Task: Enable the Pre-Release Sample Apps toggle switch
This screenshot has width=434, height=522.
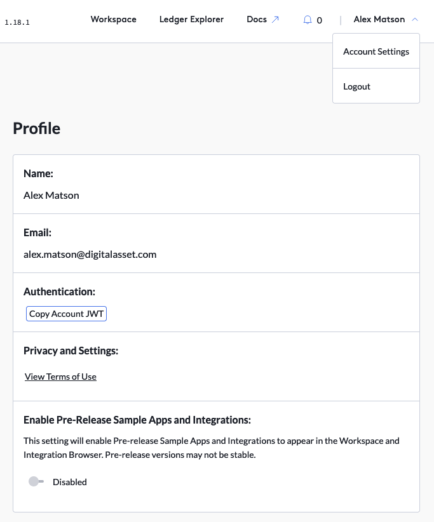Action: click(36, 482)
